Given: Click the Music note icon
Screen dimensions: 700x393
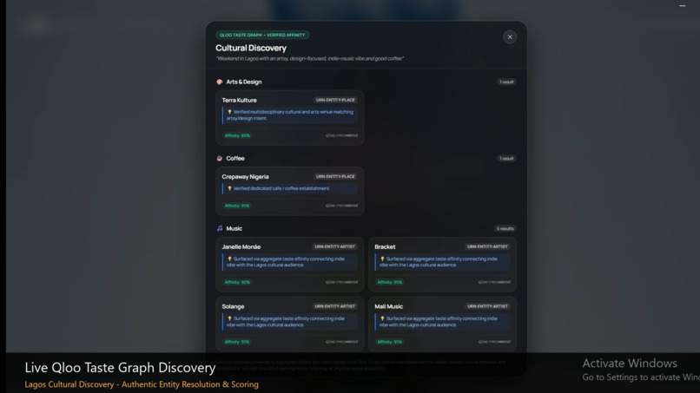Looking at the screenshot, I should pyautogui.click(x=219, y=228).
